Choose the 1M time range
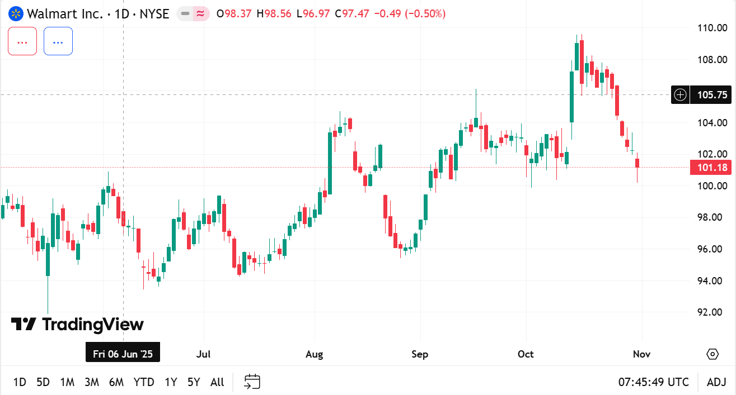Image resolution: width=736 pixels, height=395 pixels. tap(67, 382)
